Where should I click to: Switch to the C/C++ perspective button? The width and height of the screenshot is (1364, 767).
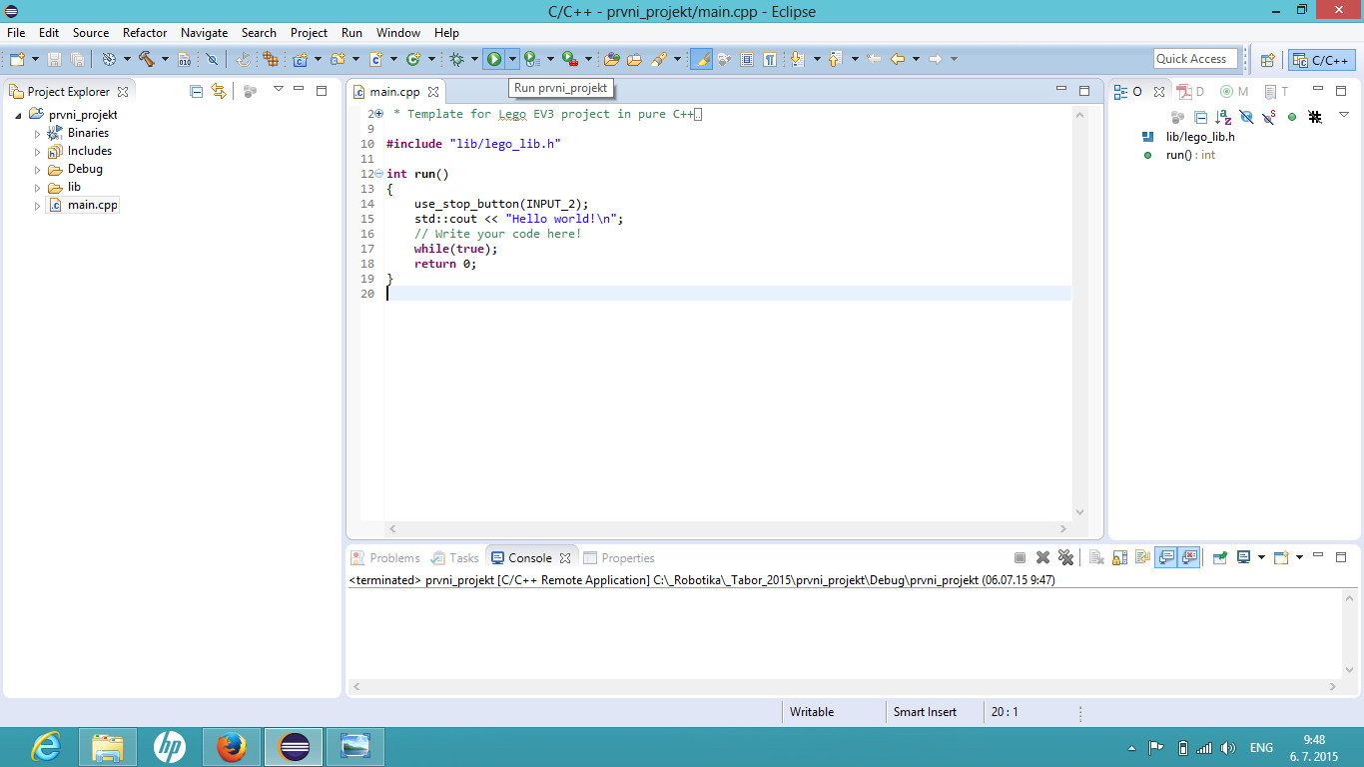tap(1322, 60)
